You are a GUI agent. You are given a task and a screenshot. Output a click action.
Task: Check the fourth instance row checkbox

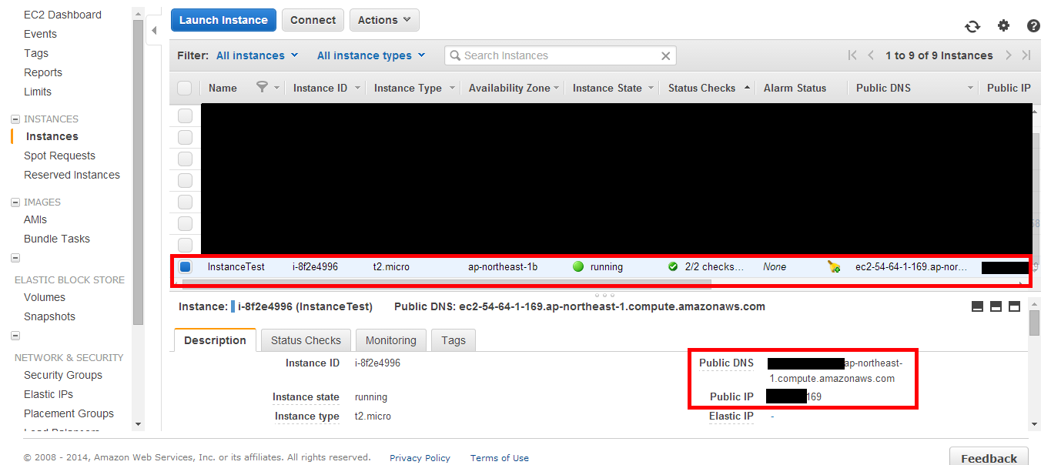coord(185,180)
